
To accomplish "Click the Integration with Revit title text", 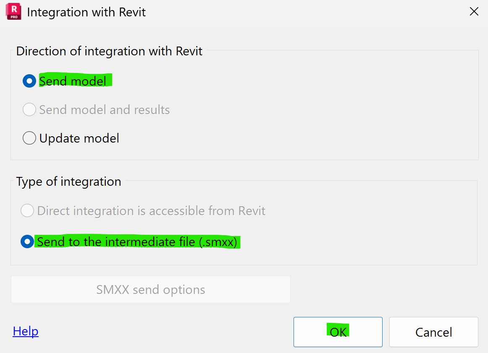I will coord(86,12).
